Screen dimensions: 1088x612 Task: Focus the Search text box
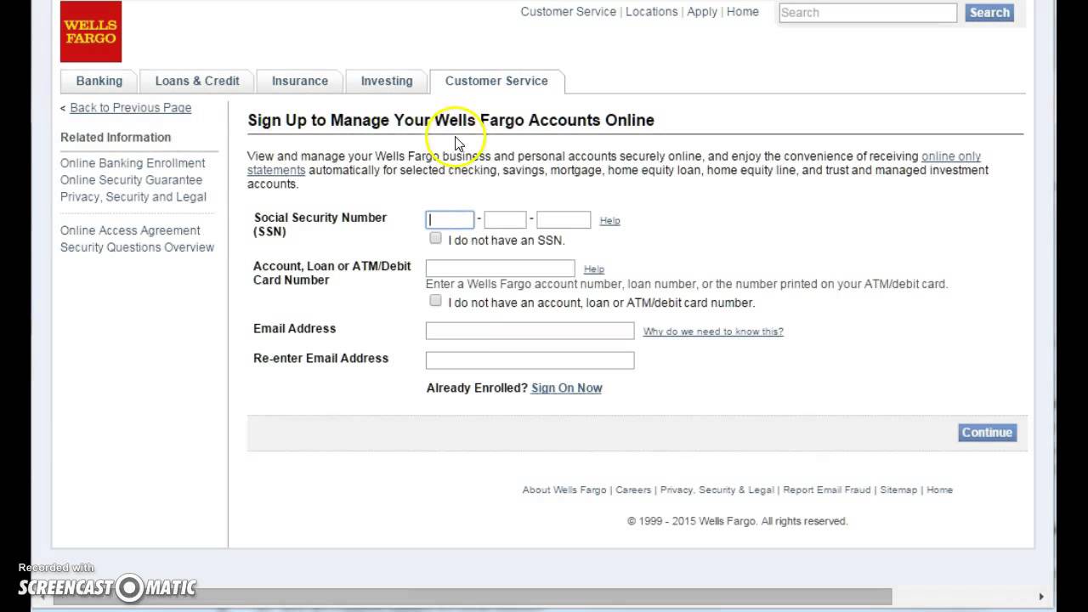coord(868,13)
